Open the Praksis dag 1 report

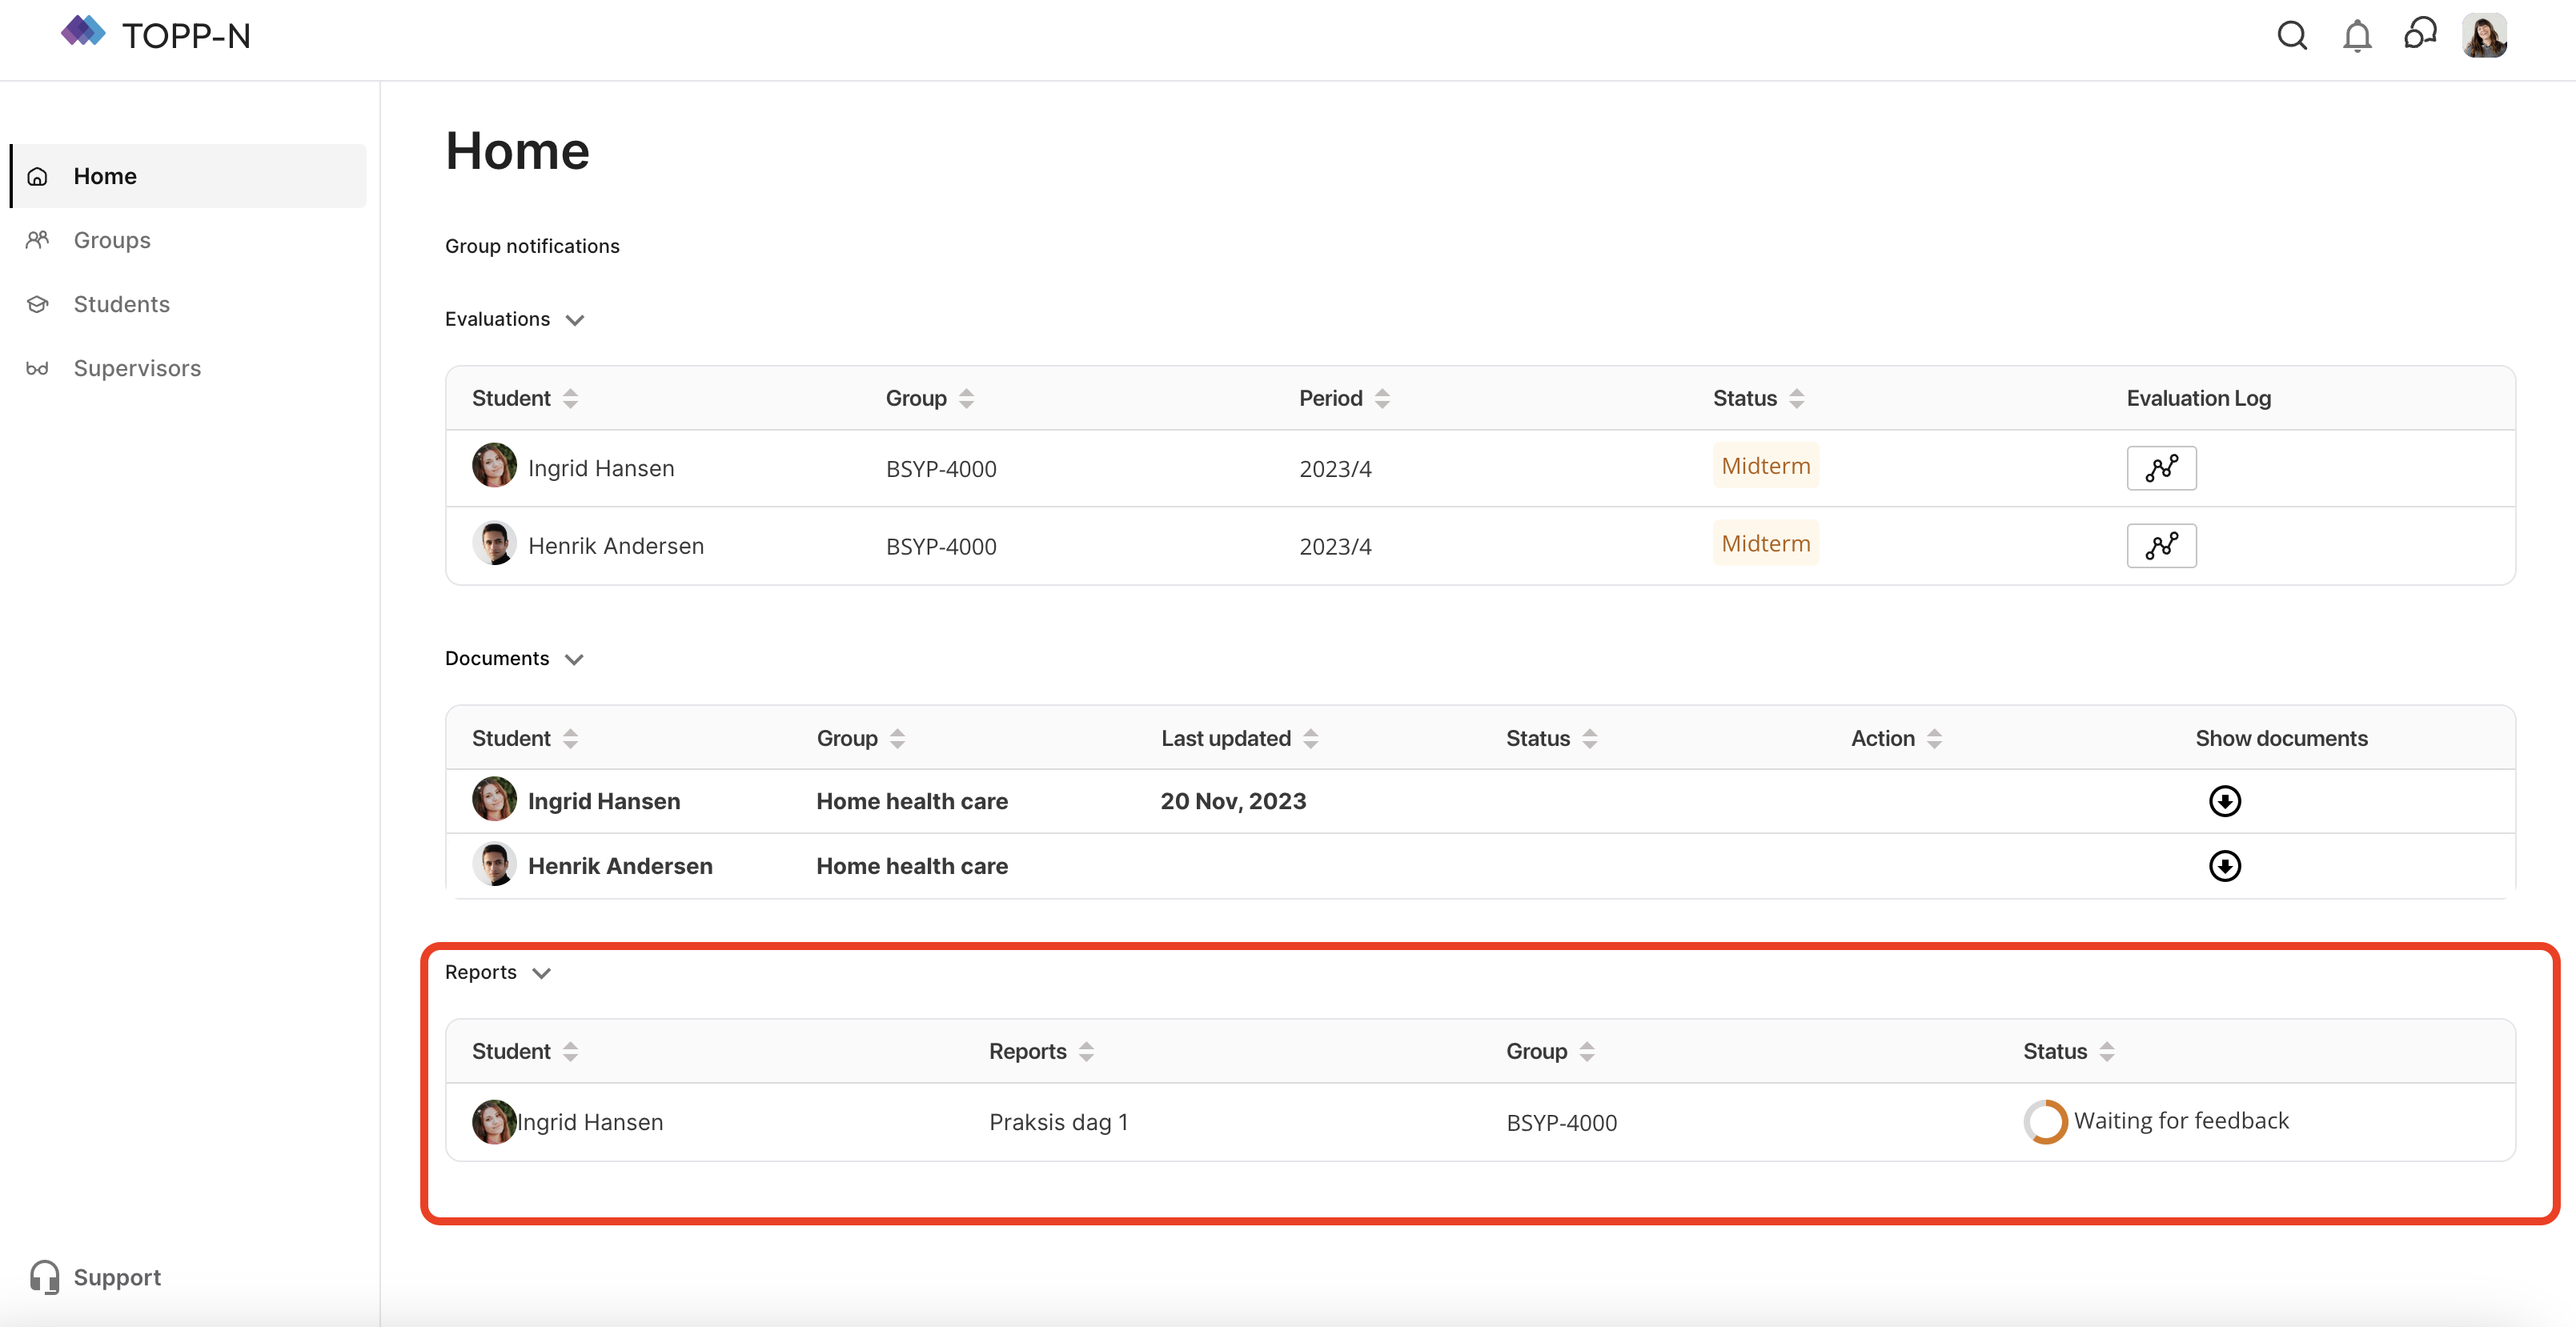pyautogui.click(x=1058, y=1122)
